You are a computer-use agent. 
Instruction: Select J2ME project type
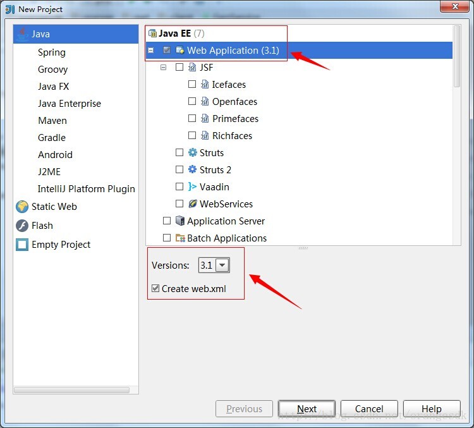[49, 172]
